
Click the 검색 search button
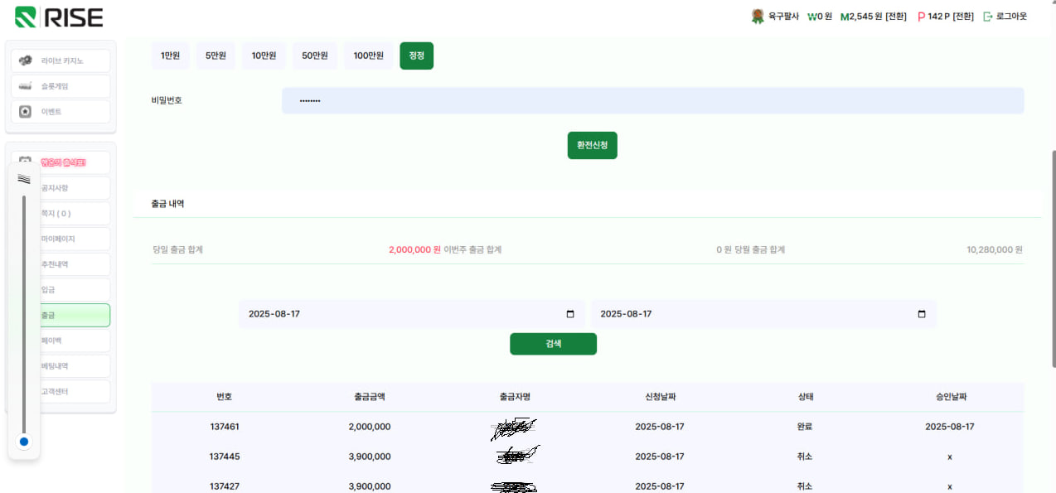point(553,344)
